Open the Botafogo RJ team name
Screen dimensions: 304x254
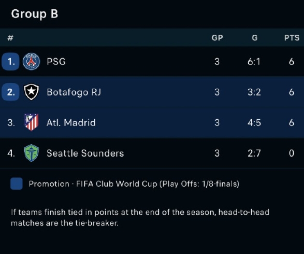pos(74,92)
